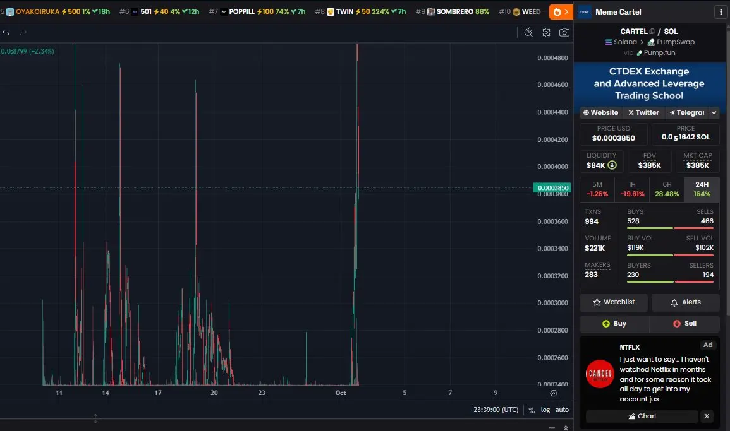Screen dimensions: 730x431
Task: Click the Cancel Netflix ad logo
Action: click(x=600, y=374)
